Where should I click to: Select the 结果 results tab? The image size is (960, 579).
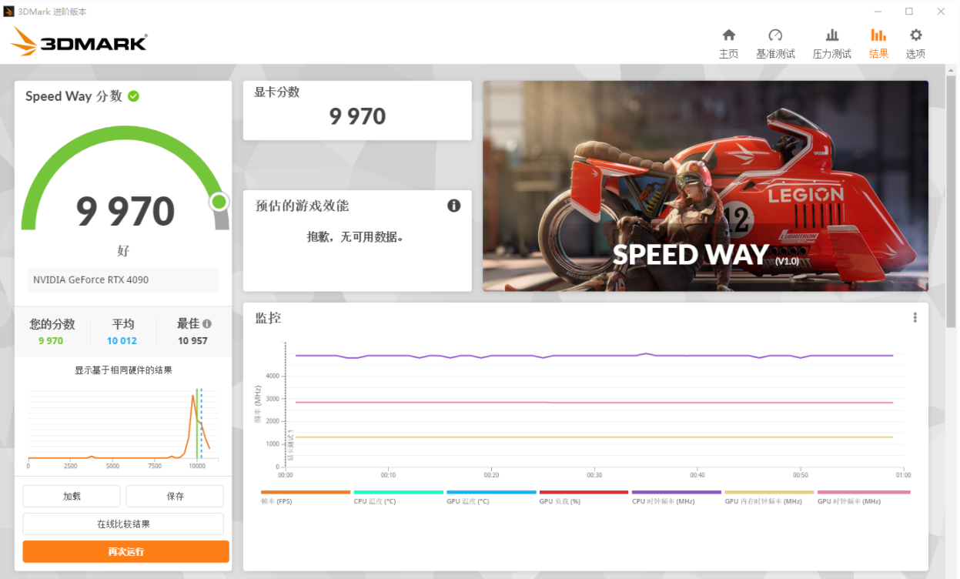click(878, 44)
